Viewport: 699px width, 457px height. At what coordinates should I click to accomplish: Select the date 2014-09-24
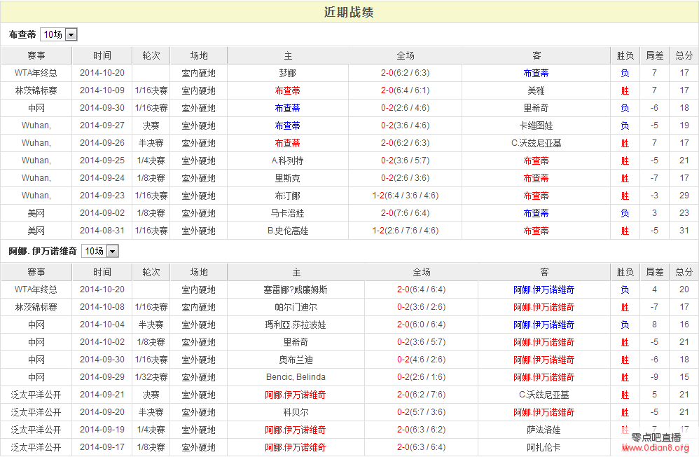102,178
